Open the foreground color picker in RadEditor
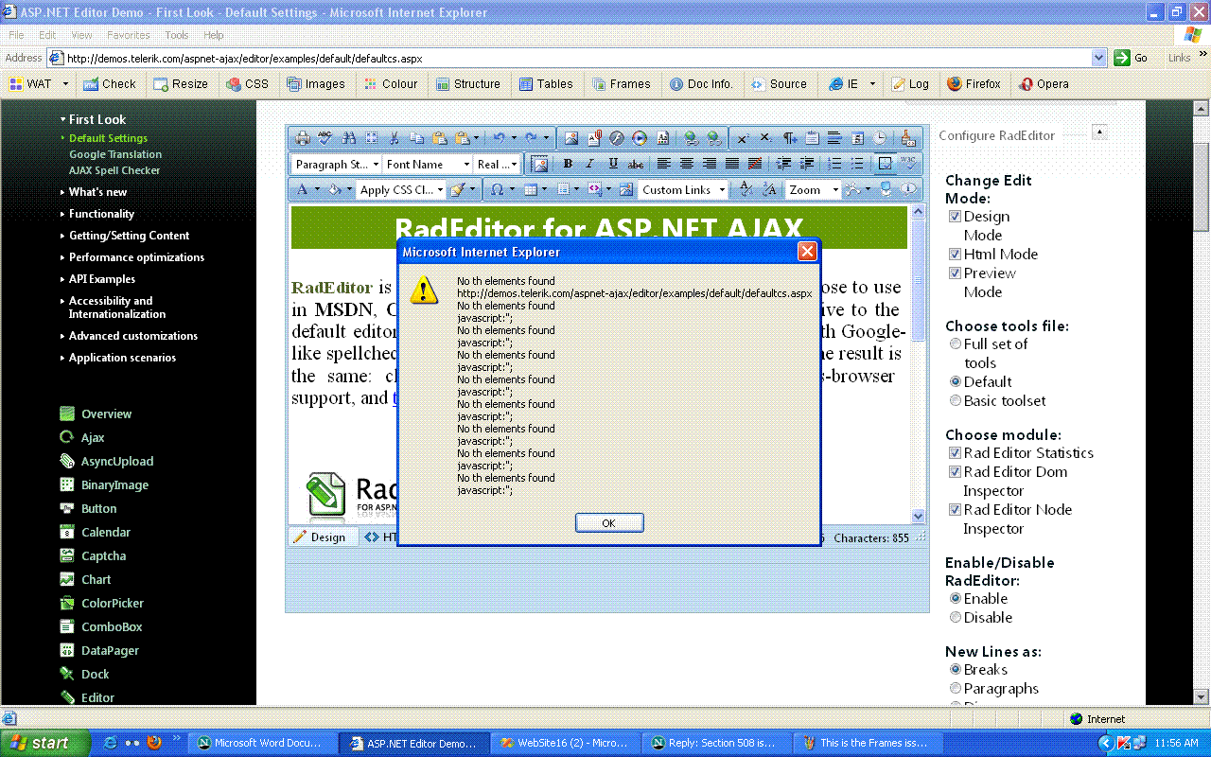Image resolution: width=1211 pixels, height=757 pixels. click(303, 189)
